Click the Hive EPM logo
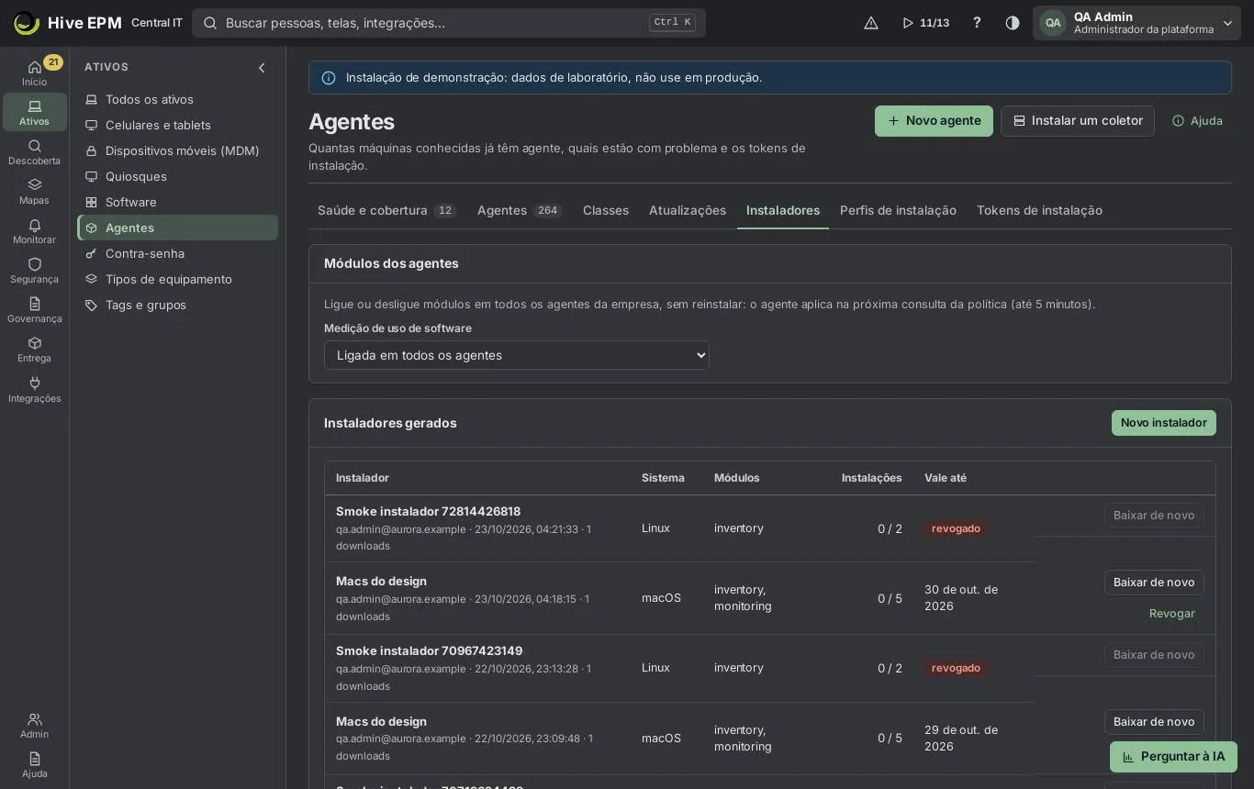The height and width of the screenshot is (789, 1254). (68, 23)
